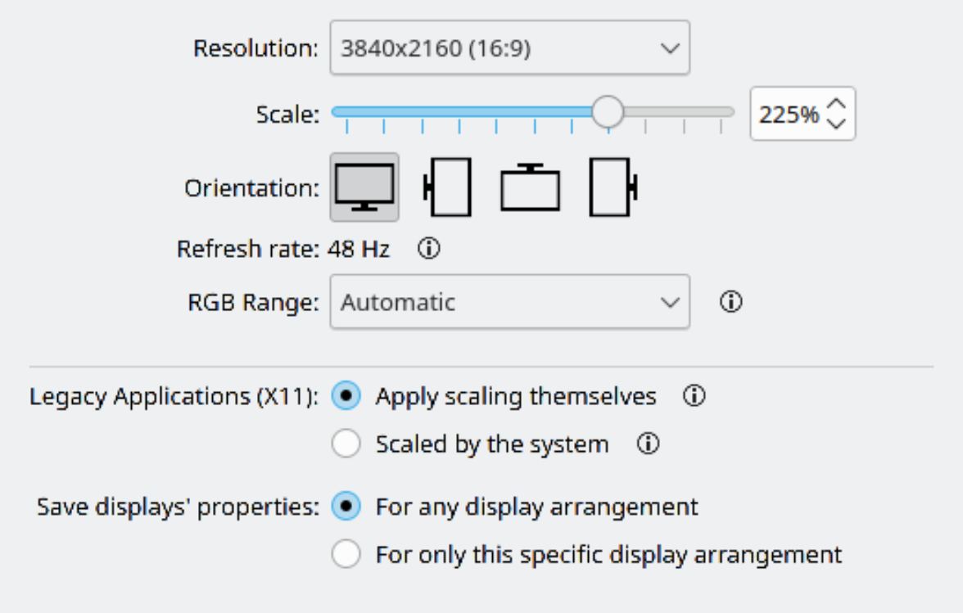Viewport: 963px width, 613px height.
Task: Choose portrait orientation with stand on right
Action: pyautogui.click(x=613, y=187)
